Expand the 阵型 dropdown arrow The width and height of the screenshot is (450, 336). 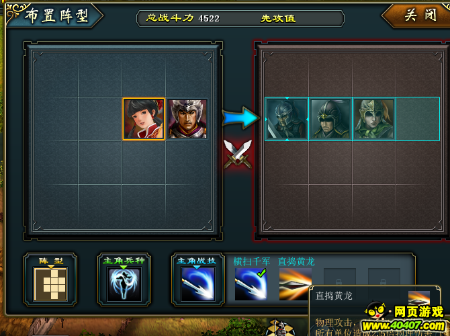[x=51, y=267]
